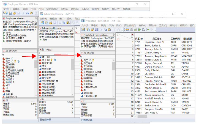Screen dimensions: 199x124
Task: Launch Fit Y by X icon
Action: 143,30
